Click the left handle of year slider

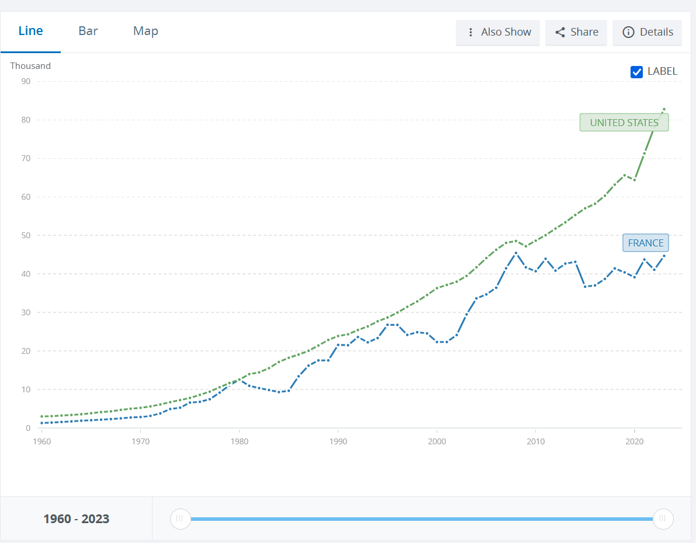[x=180, y=518]
